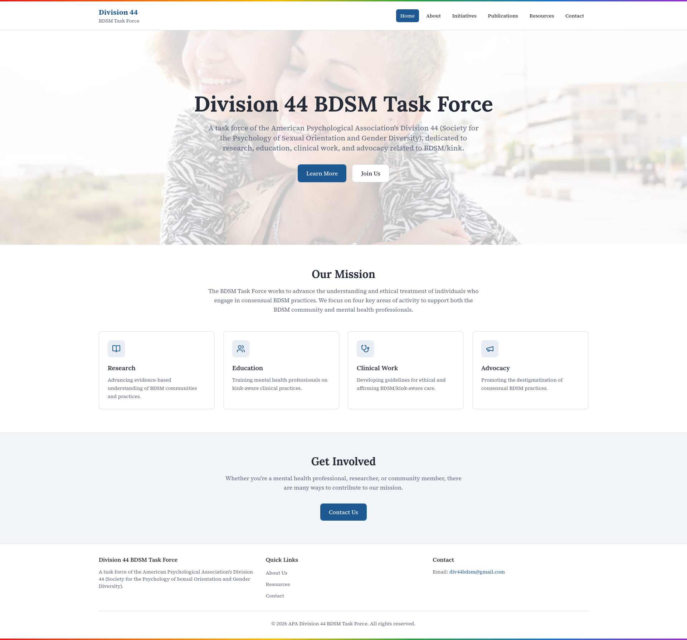Viewport: 687px width, 640px height.
Task: Click the hero title Division 44 BDSM Task Force
Action: [x=343, y=104]
